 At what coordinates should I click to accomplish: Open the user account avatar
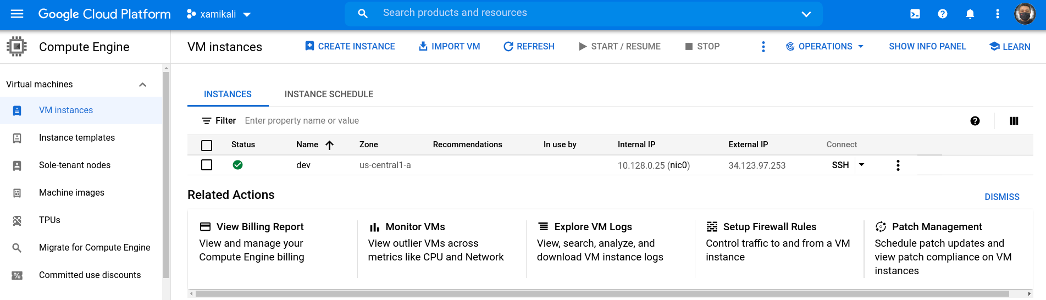(1025, 14)
